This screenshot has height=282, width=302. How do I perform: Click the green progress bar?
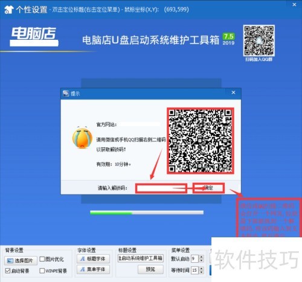(147, 213)
